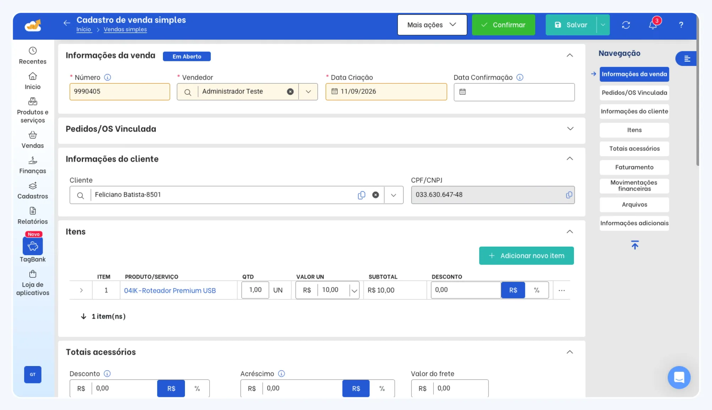712x410 pixels.
Task: Copy the CPF/CNPJ value
Action: click(x=569, y=195)
